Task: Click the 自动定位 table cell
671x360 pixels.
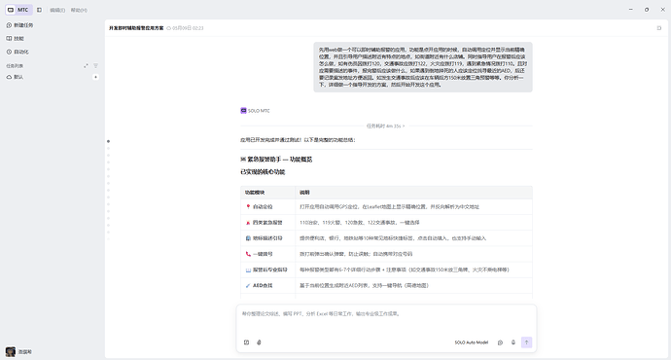Action: (267, 206)
